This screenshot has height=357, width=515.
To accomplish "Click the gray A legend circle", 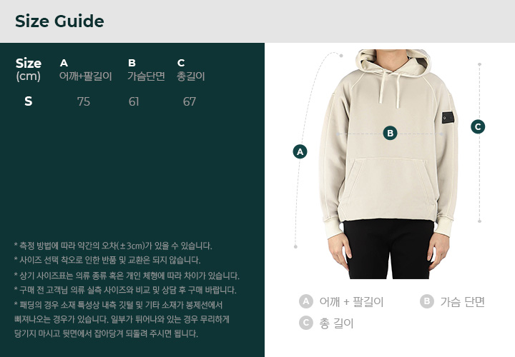I will coord(306,301).
